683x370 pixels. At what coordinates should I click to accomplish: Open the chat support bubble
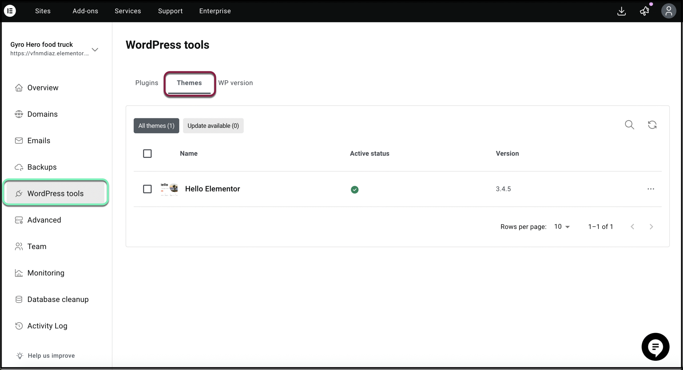pyautogui.click(x=655, y=347)
